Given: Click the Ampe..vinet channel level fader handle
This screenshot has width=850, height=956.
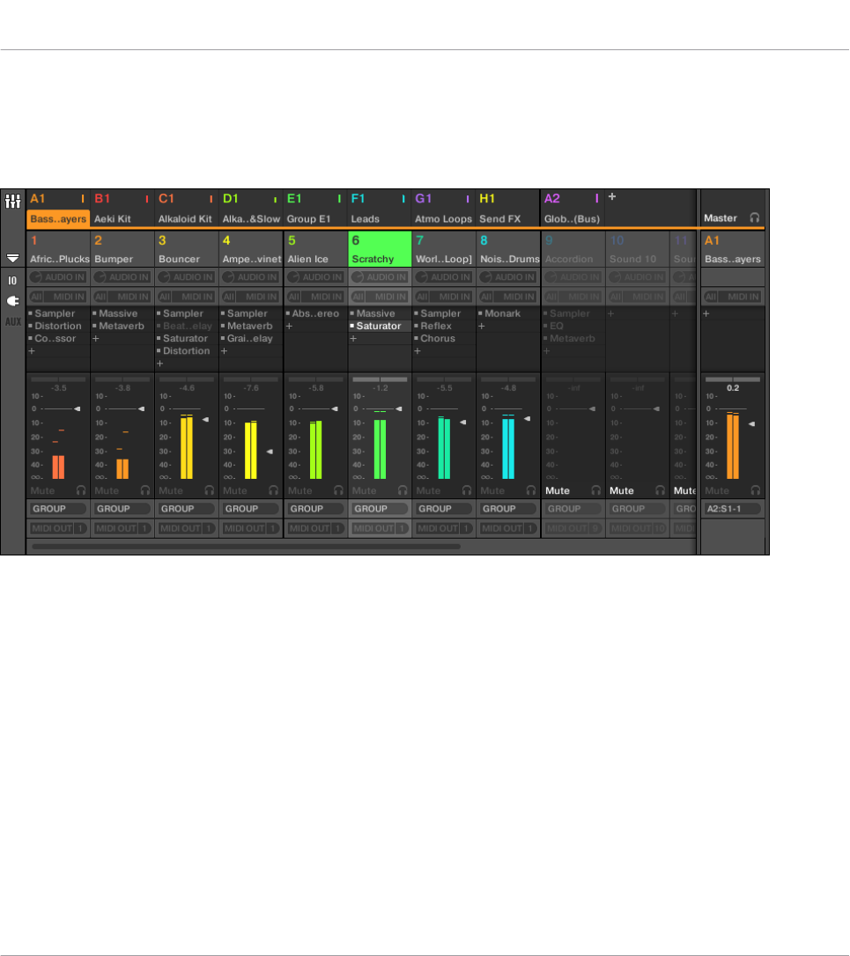Looking at the screenshot, I should pyautogui.click(x=270, y=452).
